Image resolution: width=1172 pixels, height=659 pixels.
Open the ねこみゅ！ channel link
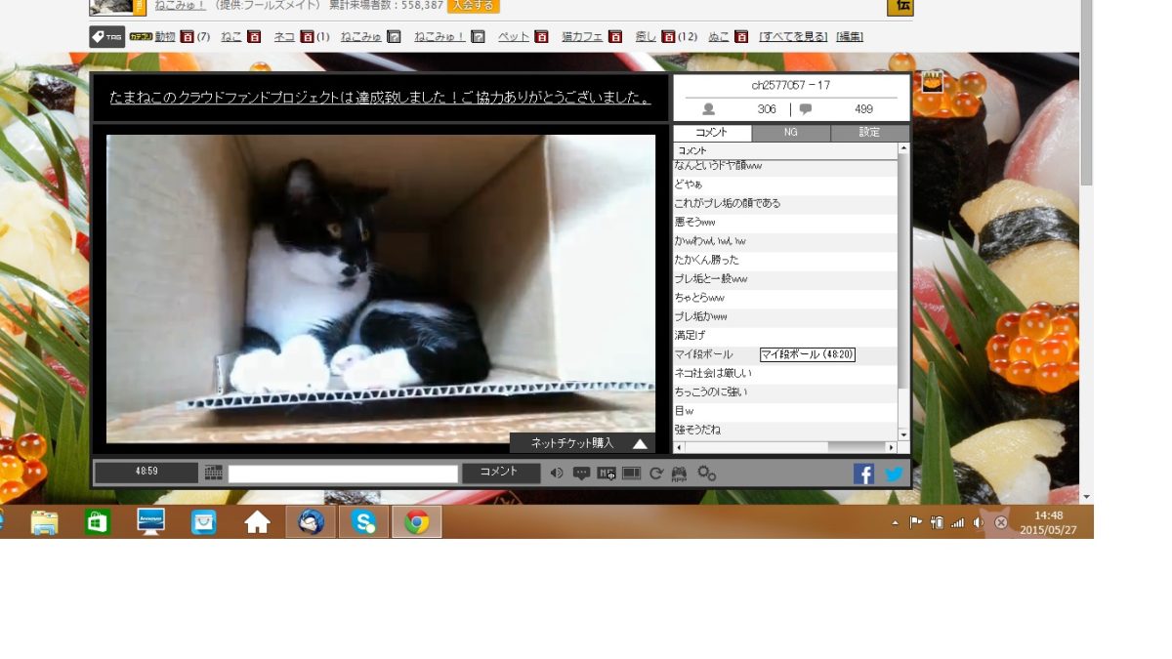click(180, 6)
